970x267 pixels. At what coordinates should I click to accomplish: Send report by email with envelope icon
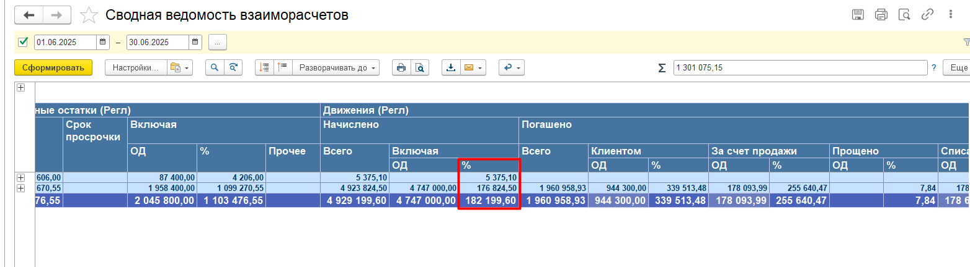click(x=469, y=67)
